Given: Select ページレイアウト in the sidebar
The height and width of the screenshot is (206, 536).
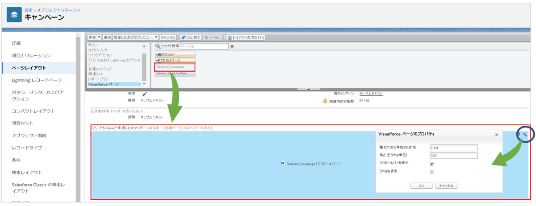Looking at the screenshot, I should click(x=29, y=68).
